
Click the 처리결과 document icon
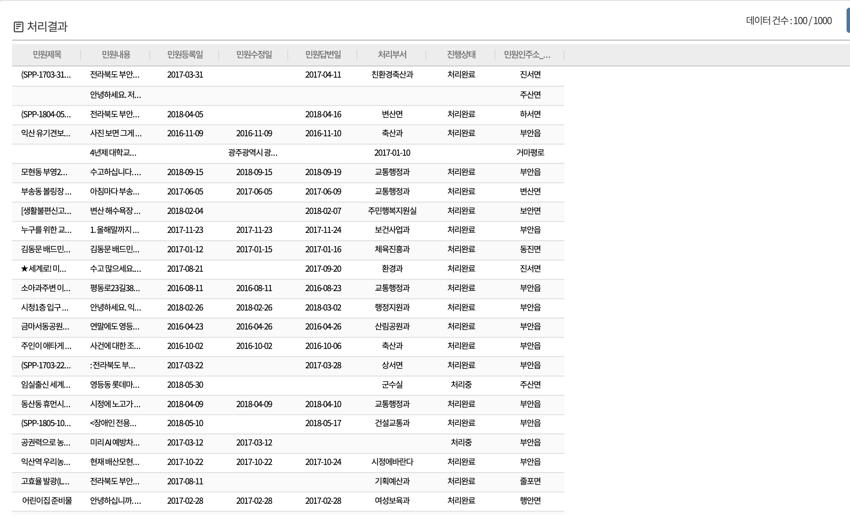click(x=18, y=27)
